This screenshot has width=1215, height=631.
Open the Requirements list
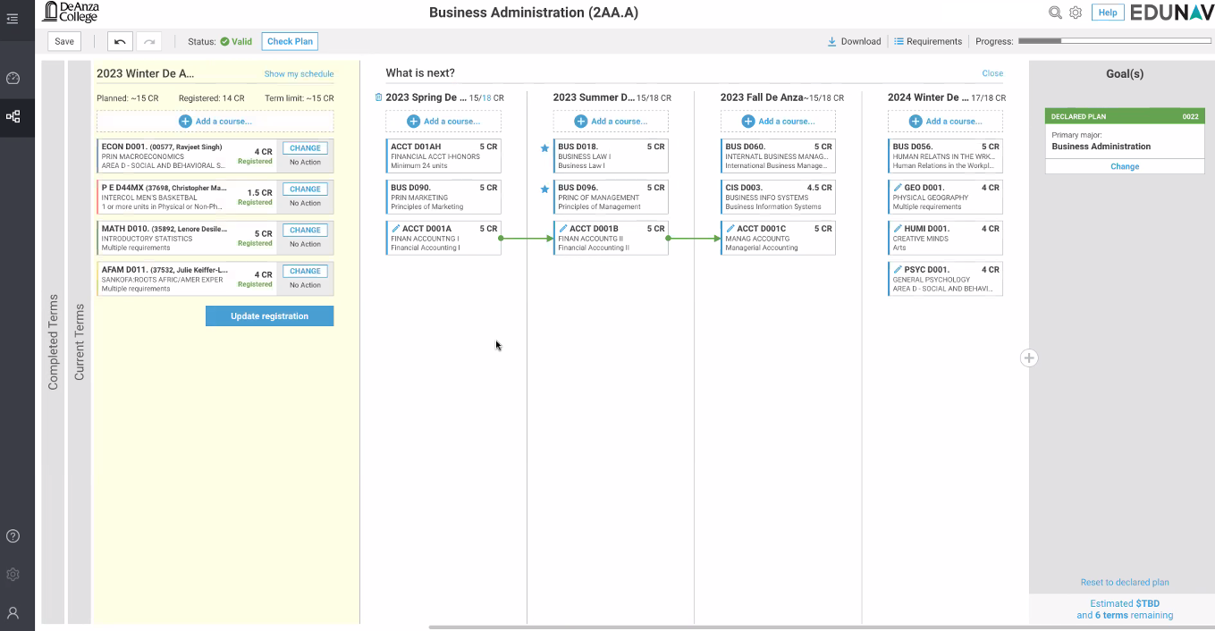(928, 41)
